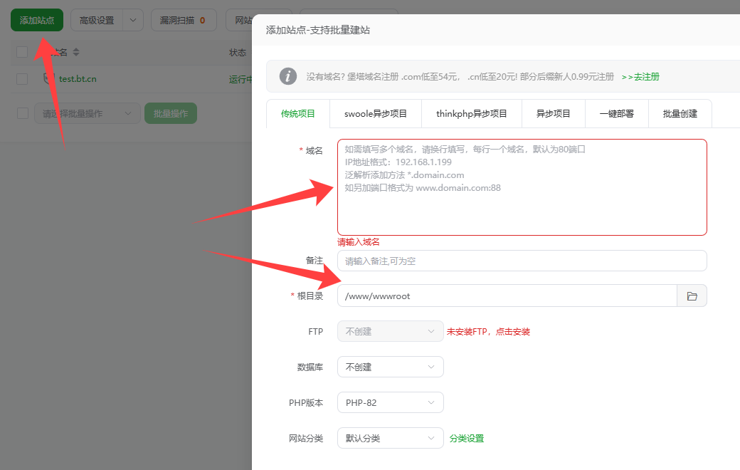Expand the 高级设置 dropdown arrow

(x=133, y=21)
